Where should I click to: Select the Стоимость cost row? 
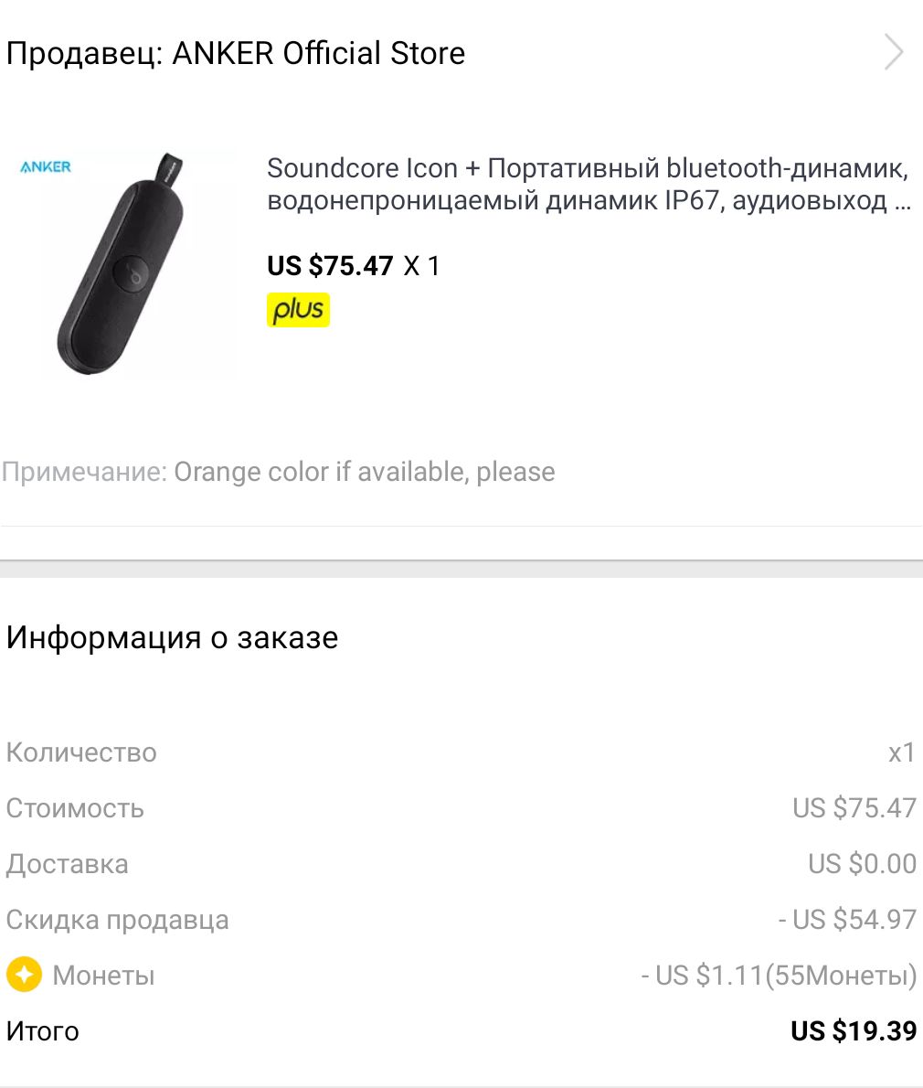461,808
